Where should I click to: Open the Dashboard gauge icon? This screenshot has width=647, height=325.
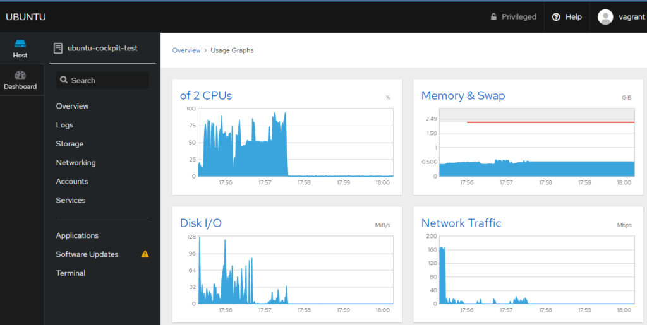(20, 75)
